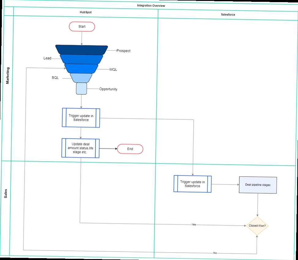
Task: Click the Salesforce column header
Action: click(x=228, y=14)
